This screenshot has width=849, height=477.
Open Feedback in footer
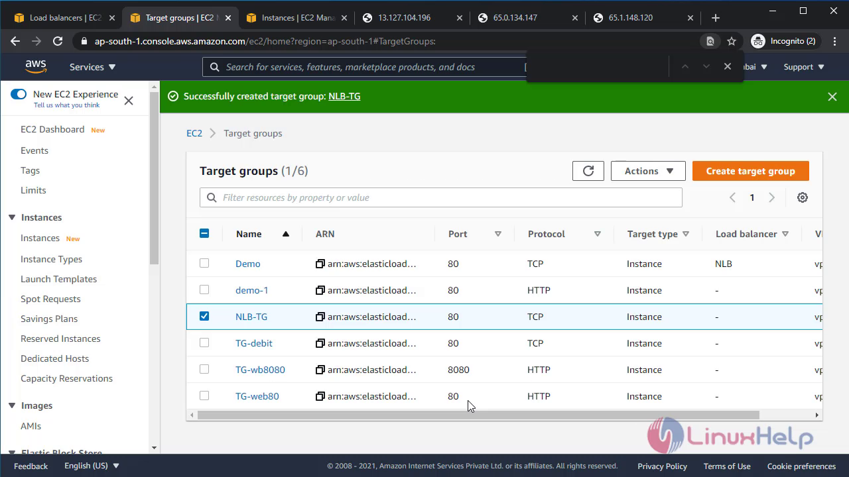(x=31, y=466)
